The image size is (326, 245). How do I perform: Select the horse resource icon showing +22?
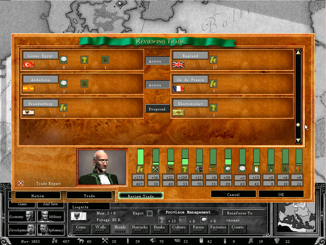point(170,169)
